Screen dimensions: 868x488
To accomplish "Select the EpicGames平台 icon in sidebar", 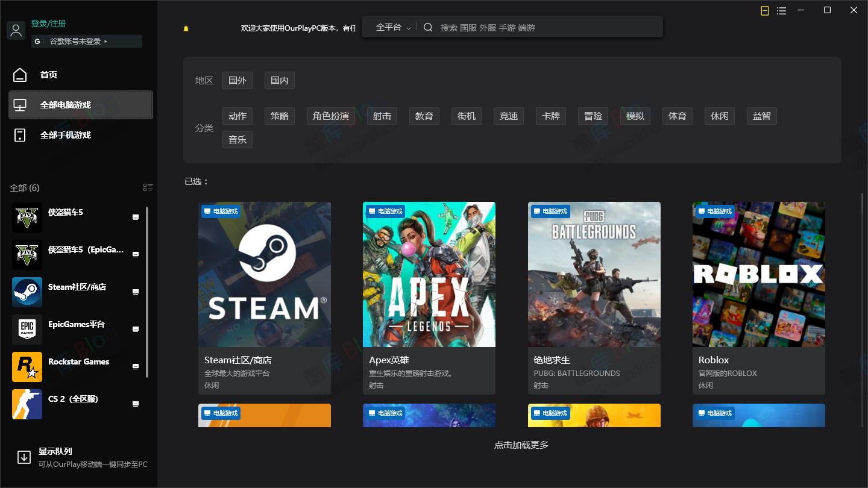I will (x=27, y=329).
